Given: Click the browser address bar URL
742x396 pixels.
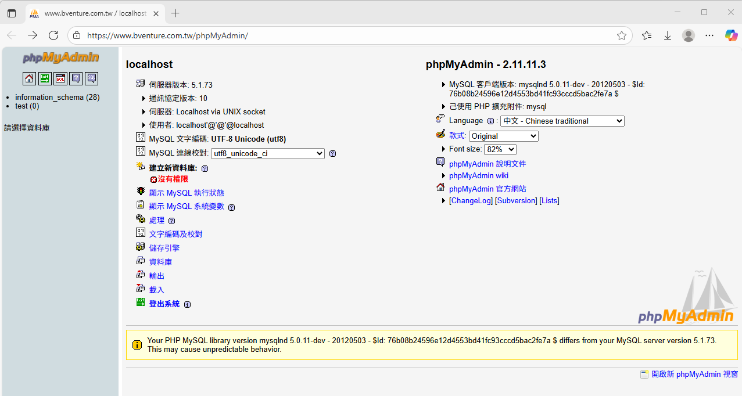Looking at the screenshot, I should 168,35.
